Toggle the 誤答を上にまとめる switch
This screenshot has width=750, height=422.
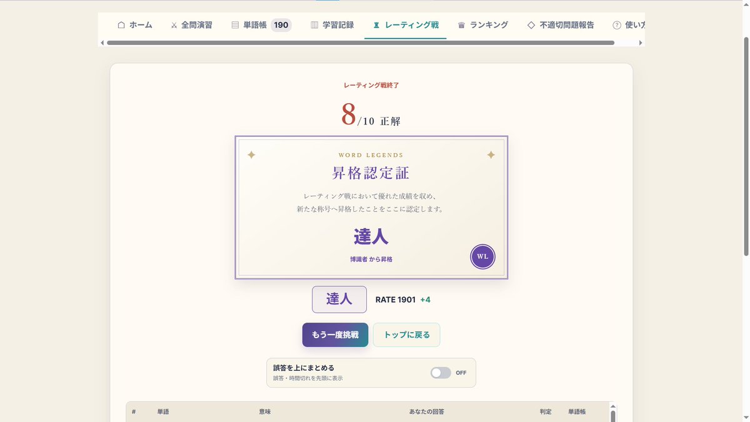(441, 373)
